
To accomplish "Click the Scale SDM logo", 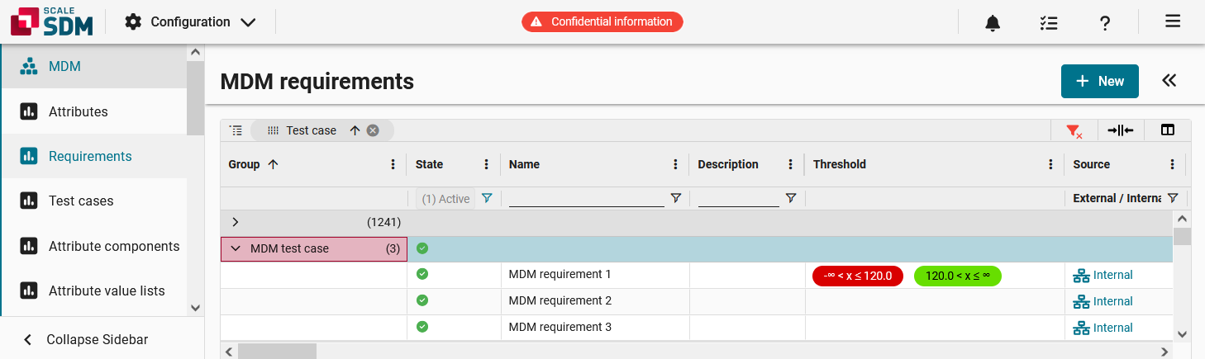I will coord(51,21).
